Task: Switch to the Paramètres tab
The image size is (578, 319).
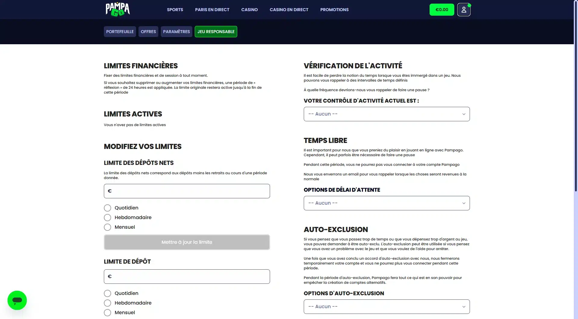Action: 176,32
